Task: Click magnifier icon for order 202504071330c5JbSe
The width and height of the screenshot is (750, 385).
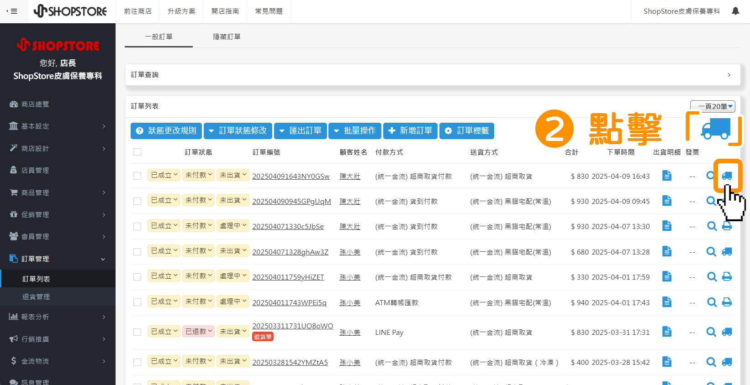Action: pyautogui.click(x=712, y=226)
